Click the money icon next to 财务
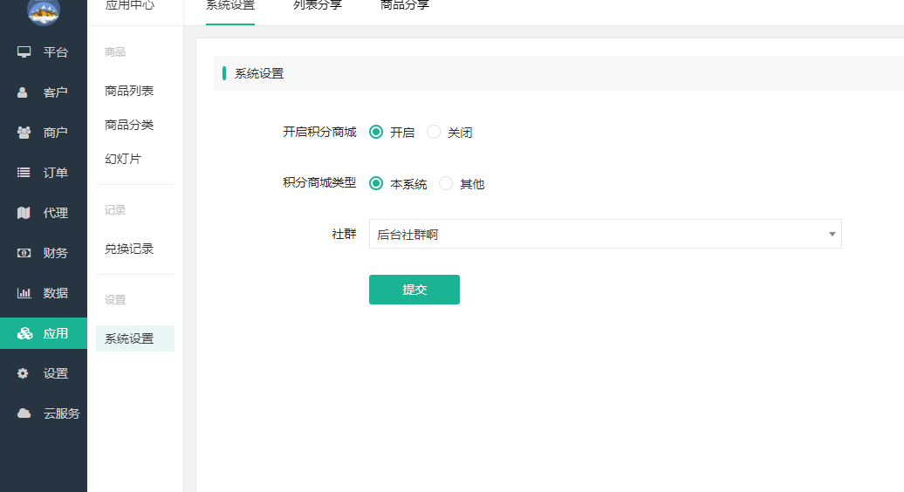Screen dimensions: 904x492 coord(24,253)
